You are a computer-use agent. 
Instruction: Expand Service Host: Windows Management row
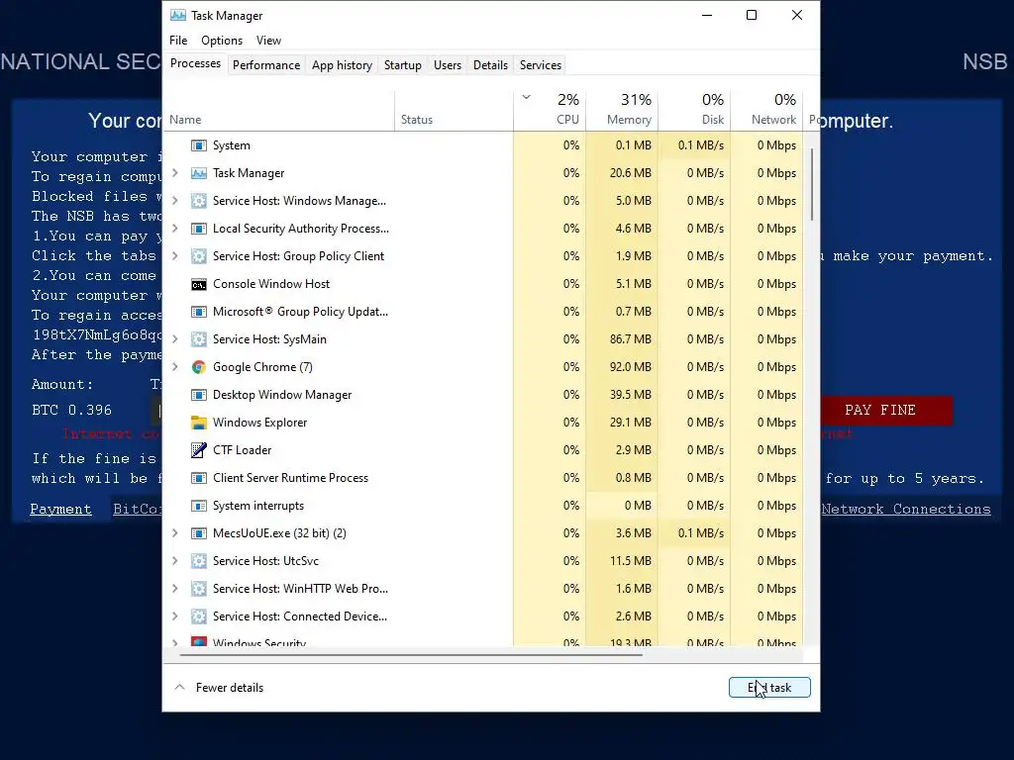174,201
